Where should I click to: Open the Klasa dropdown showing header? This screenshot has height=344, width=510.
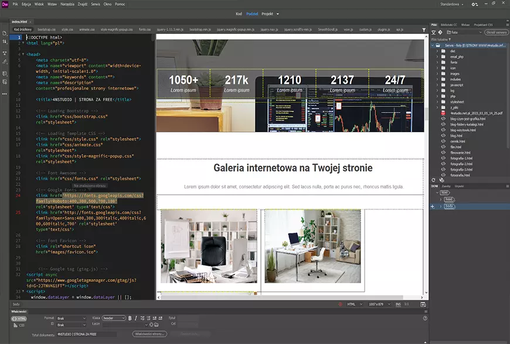pyautogui.click(x=114, y=318)
